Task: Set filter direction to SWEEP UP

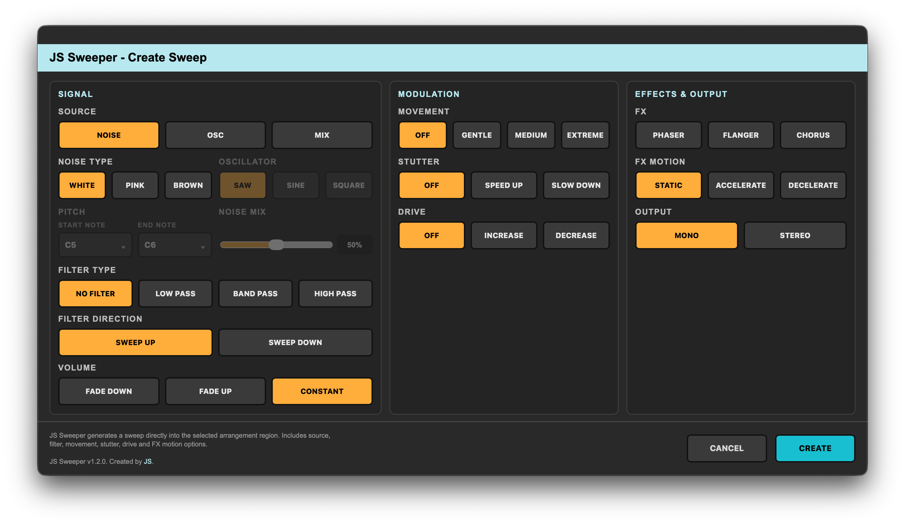Action: pyautogui.click(x=136, y=342)
